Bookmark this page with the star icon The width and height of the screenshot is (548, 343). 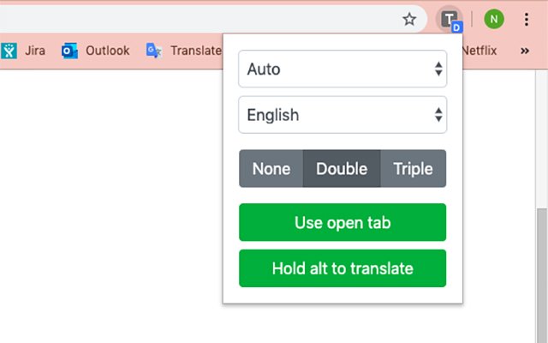coord(409,19)
